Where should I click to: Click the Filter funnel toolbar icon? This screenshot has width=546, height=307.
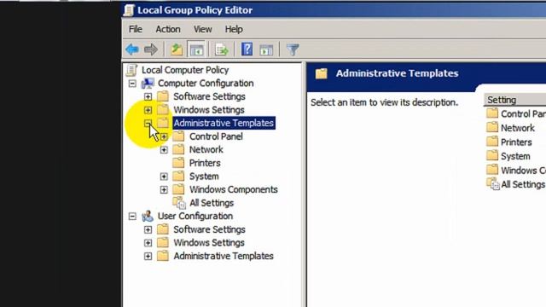[293, 49]
